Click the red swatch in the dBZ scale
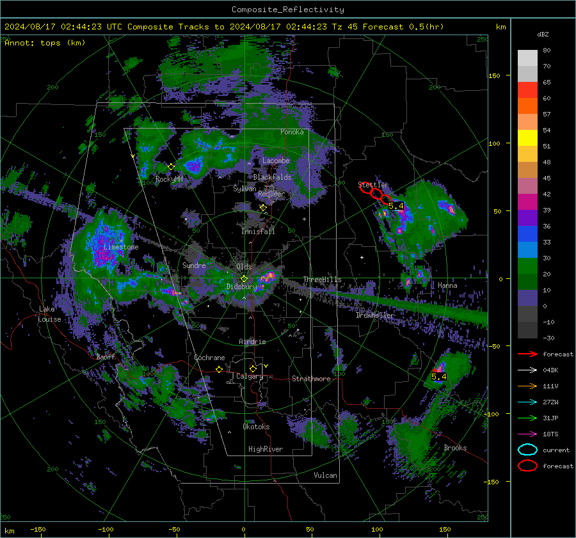Image resolution: width=576 pixels, height=538 pixels. pos(527,90)
